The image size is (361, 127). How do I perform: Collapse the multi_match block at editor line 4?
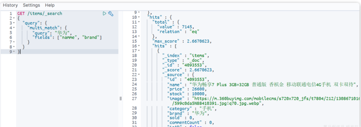pyautogui.click(x=14, y=28)
